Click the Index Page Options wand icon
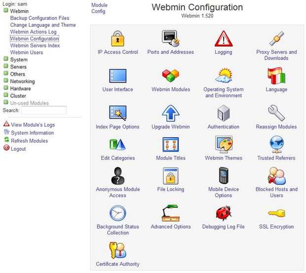Image resolution: width=306 pixels, height=273 pixels. [x=117, y=113]
